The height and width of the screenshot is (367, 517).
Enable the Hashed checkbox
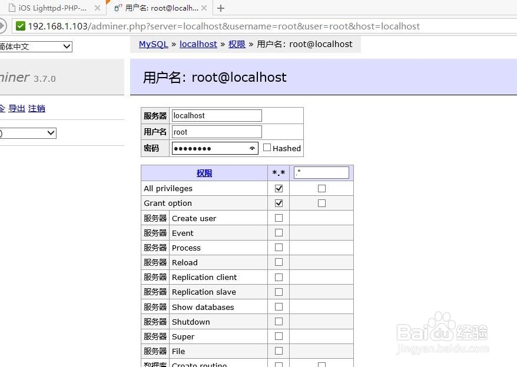point(267,148)
